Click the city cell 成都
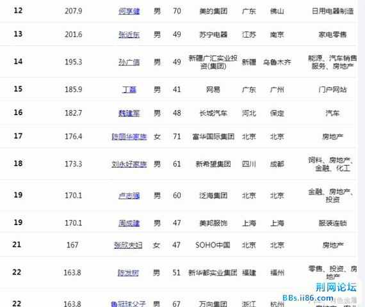 pos(277,164)
